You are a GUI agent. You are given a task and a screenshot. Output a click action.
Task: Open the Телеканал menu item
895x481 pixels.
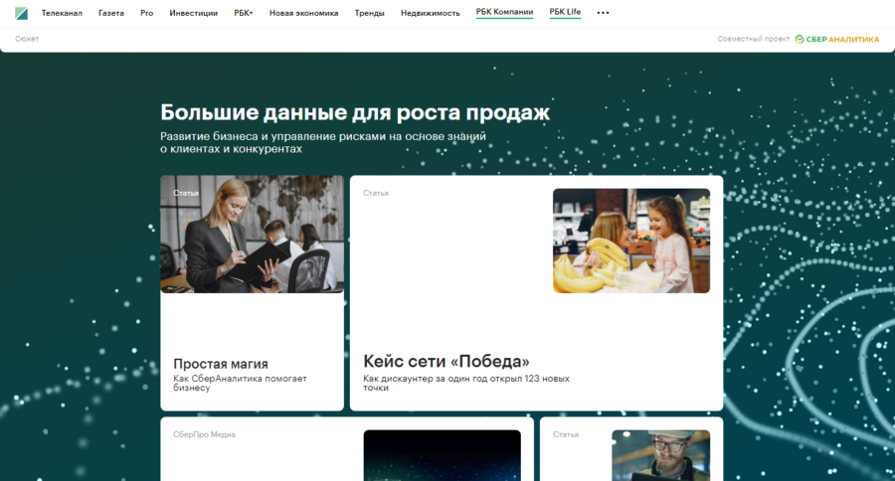tap(62, 13)
